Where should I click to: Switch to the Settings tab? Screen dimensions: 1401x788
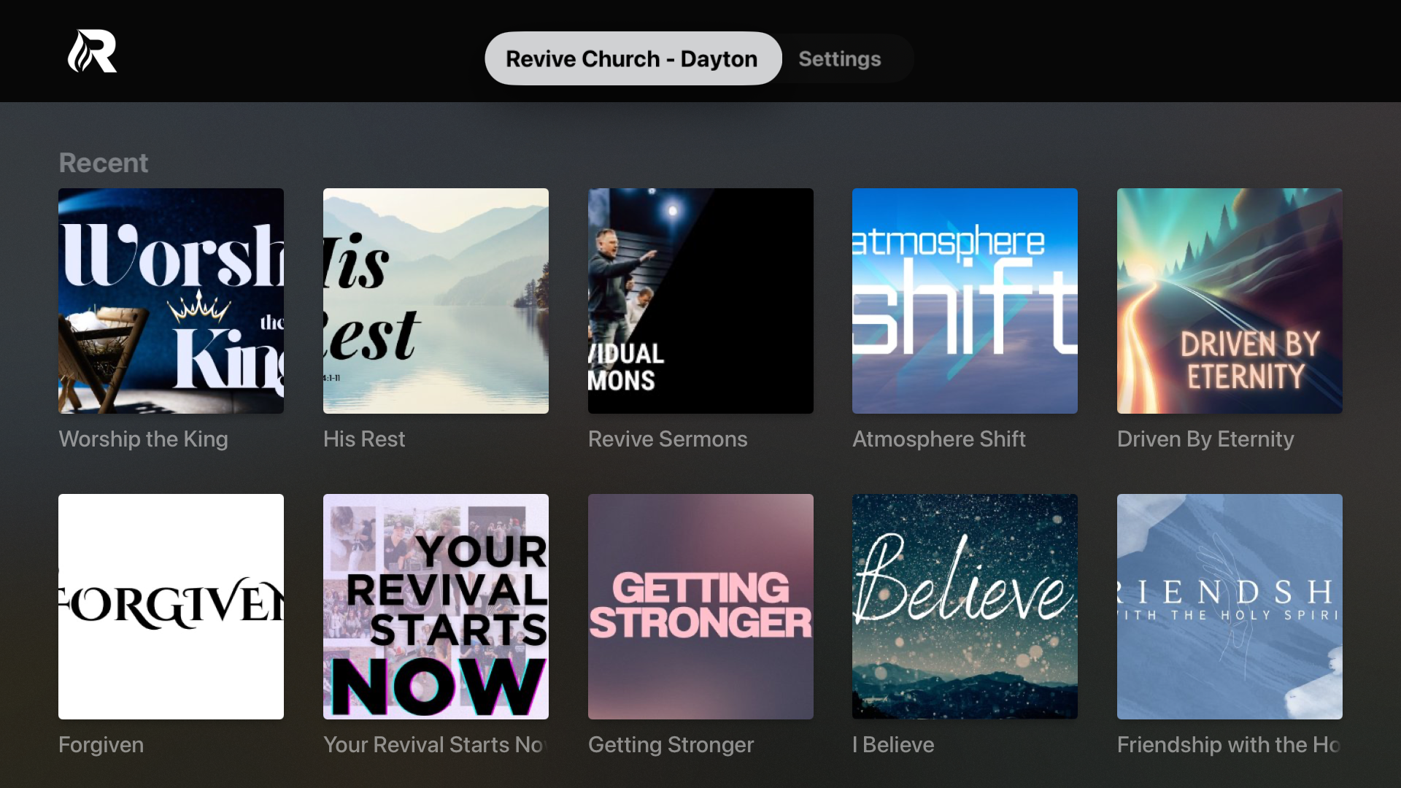tap(839, 58)
